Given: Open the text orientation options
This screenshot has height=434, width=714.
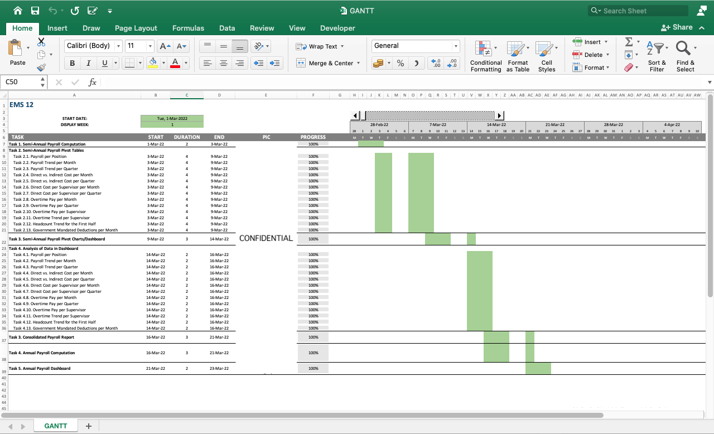Looking at the screenshot, I should click(x=260, y=46).
